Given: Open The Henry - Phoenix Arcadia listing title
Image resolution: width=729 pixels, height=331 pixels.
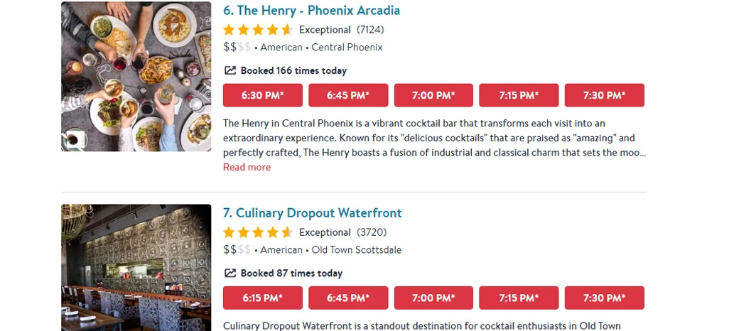Looking at the screenshot, I should coord(311,11).
